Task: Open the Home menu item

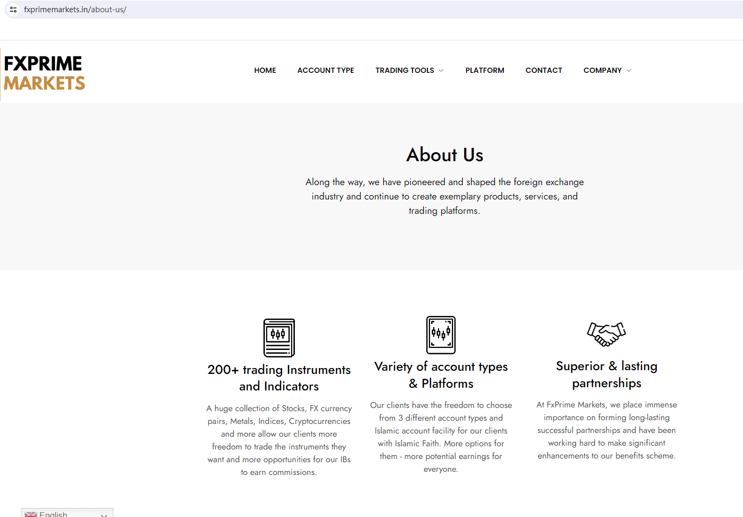Action: [265, 70]
